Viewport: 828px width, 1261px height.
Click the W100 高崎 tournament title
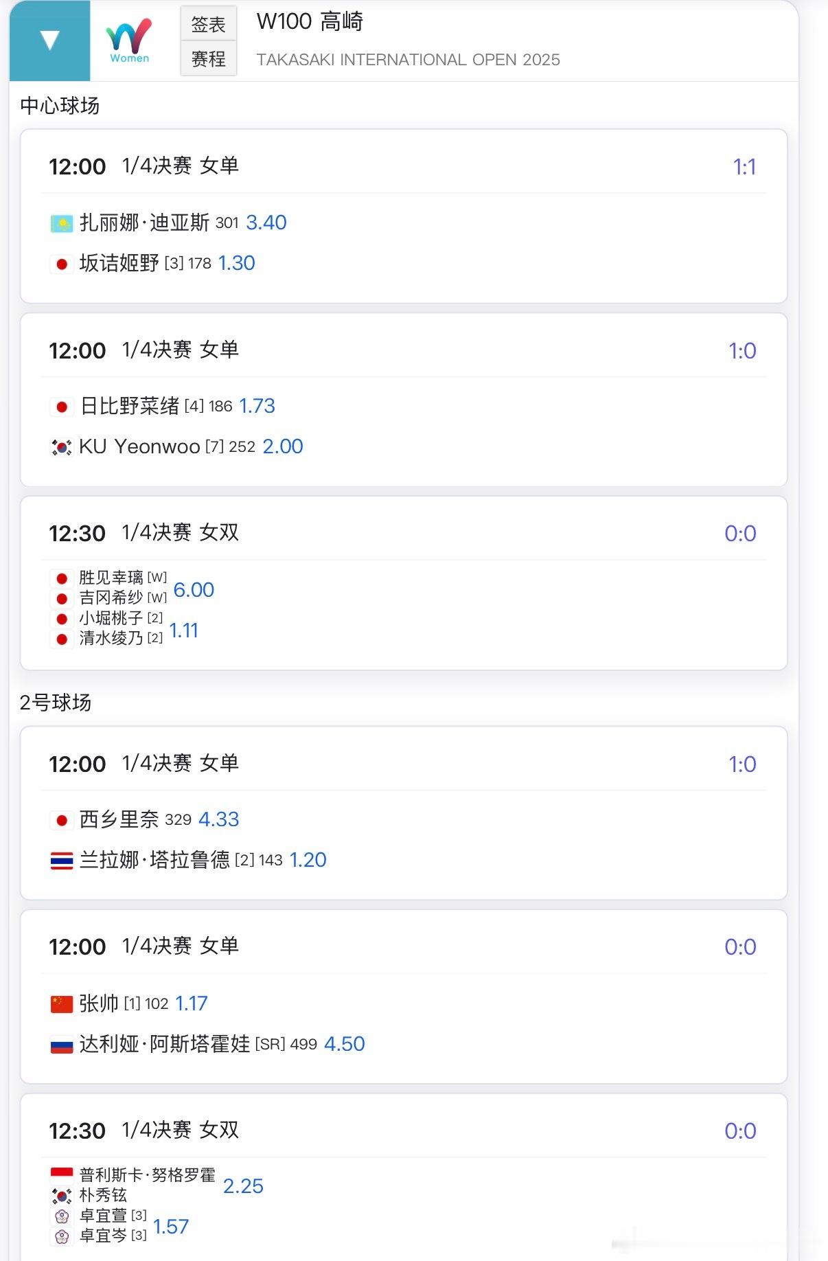[x=310, y=22]
